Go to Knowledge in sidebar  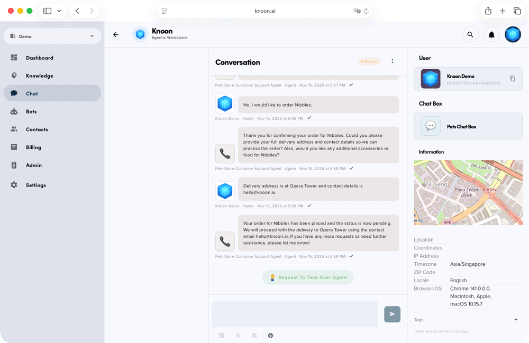tap(40, 76)
